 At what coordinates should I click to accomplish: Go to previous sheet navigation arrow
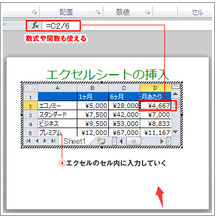point(37,140)
